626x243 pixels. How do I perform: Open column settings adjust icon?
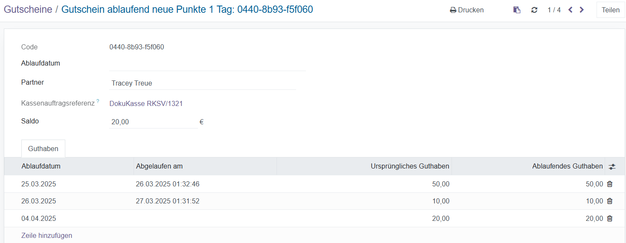[612, 167]
